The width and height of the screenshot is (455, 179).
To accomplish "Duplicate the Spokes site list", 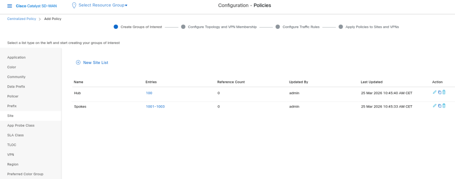I will 439,106.
